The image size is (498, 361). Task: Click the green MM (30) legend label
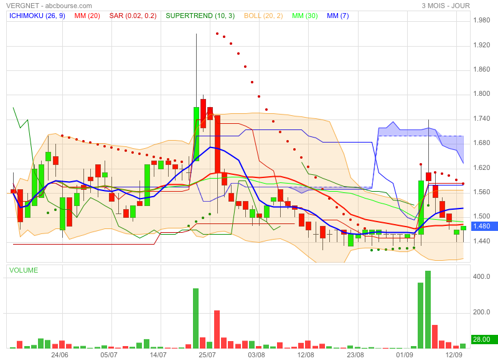point(304,16)
